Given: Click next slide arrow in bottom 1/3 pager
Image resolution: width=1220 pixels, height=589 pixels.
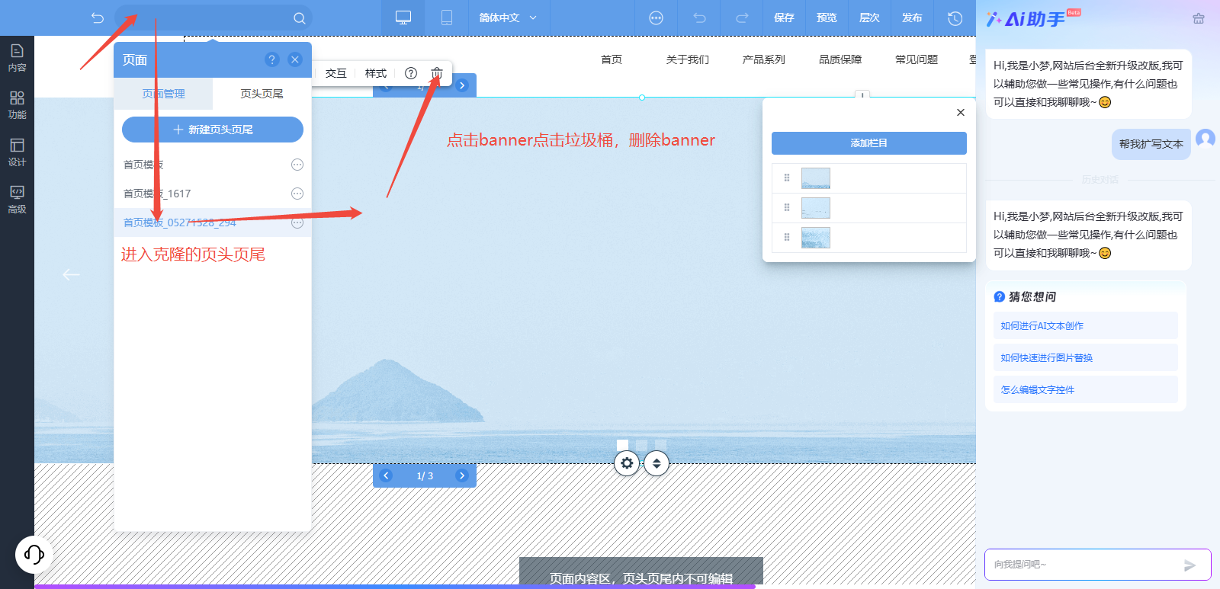Looking at the screenshot, I should (x=462, y=475).
